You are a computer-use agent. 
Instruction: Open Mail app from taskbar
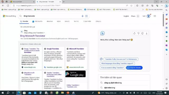point(30,93)
